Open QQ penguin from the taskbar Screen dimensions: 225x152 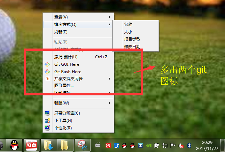tap(14, 145)
